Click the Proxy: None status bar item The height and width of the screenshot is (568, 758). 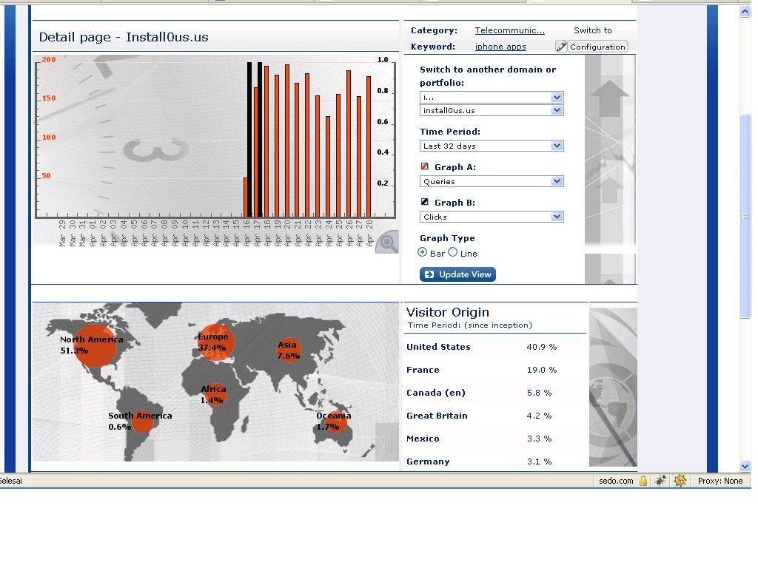click(720, 481)
